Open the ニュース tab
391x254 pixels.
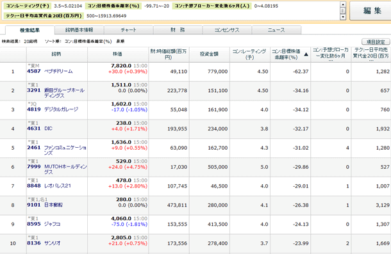click(x=276, y=30)
